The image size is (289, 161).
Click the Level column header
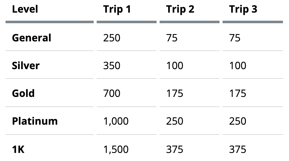pyautogui.click(x=25, y=10)
